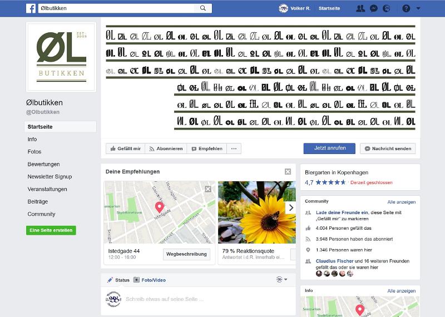Open friend requests icon
This screenshot has width=445, height=317.
point(360,8)
